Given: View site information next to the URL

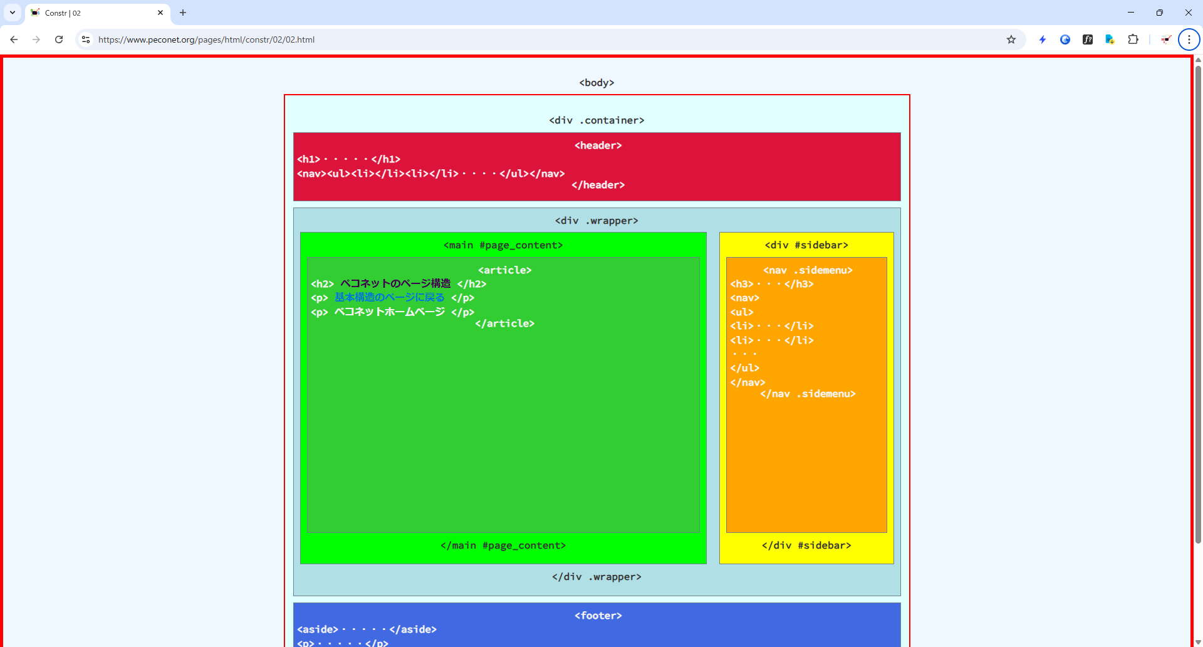Looking at the screenshot, I should click(x=85, y=39).
